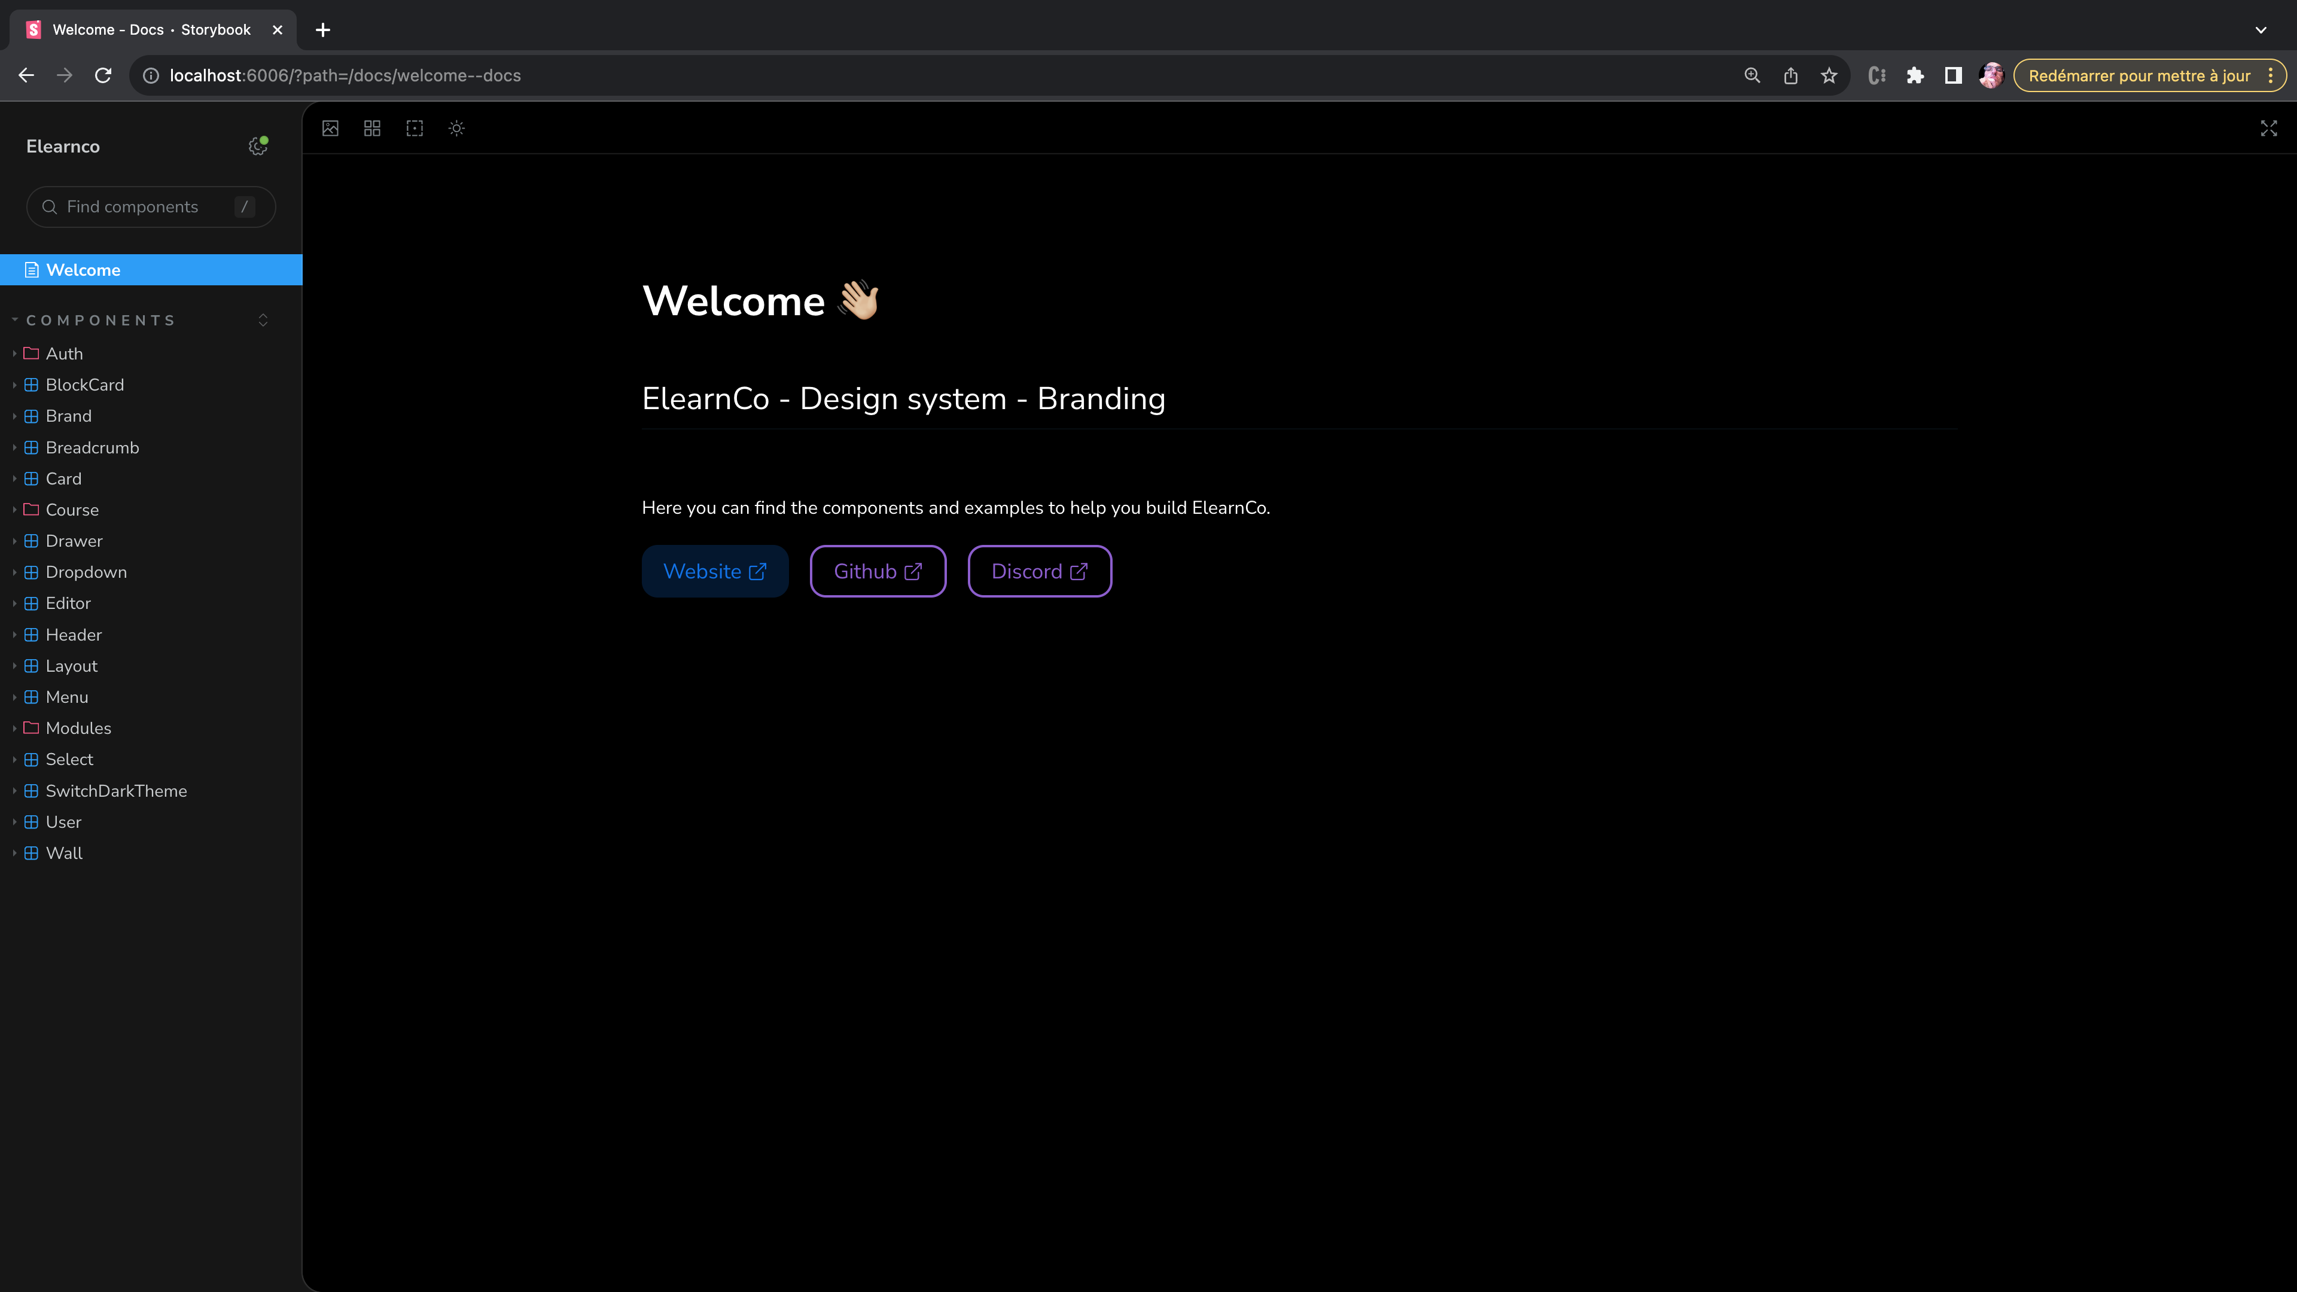Image resolution: width=2297 pixels, height=1292 pixels.
Task: Reload the page in the browser
Action: click(103, 76)
